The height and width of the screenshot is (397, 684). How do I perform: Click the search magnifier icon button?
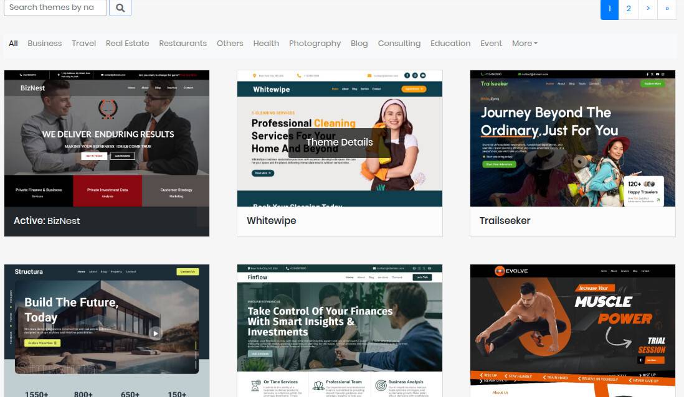(120, 8)
